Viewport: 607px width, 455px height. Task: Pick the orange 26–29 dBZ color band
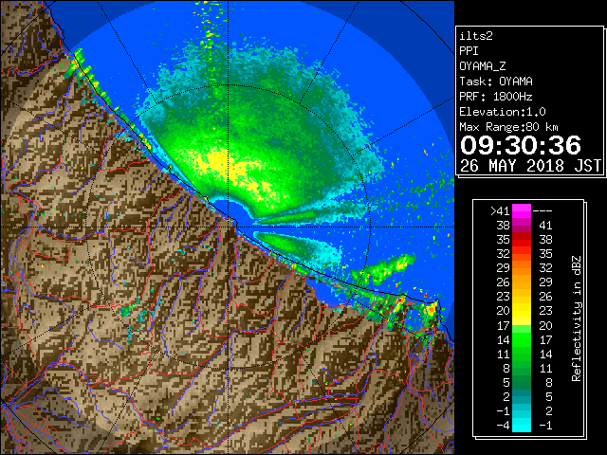pos(522,282)
